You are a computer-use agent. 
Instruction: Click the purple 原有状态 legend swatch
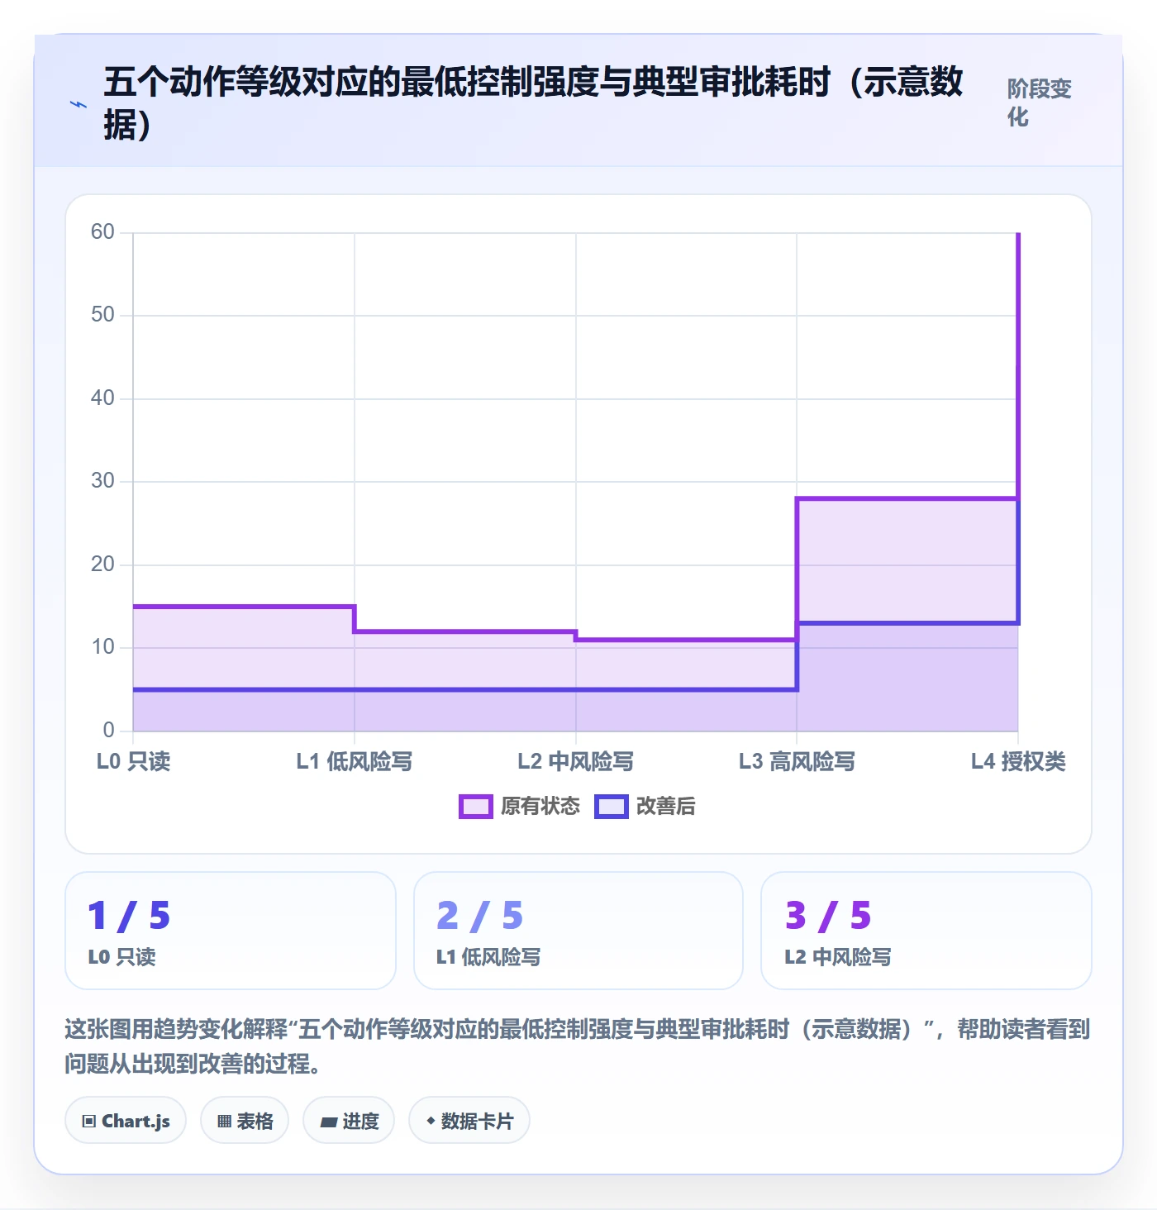476,807
